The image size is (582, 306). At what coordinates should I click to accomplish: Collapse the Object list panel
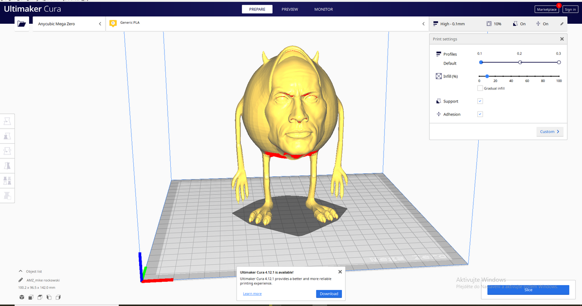pyautogui.click(x=21, y=272)
